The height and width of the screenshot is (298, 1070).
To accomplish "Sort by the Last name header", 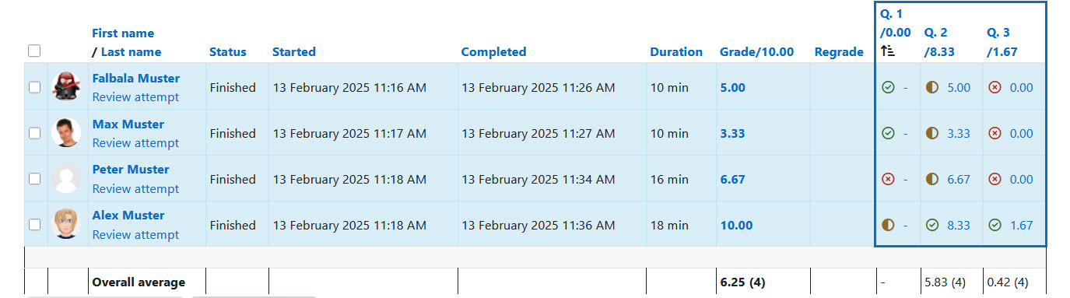I will 132,52.
